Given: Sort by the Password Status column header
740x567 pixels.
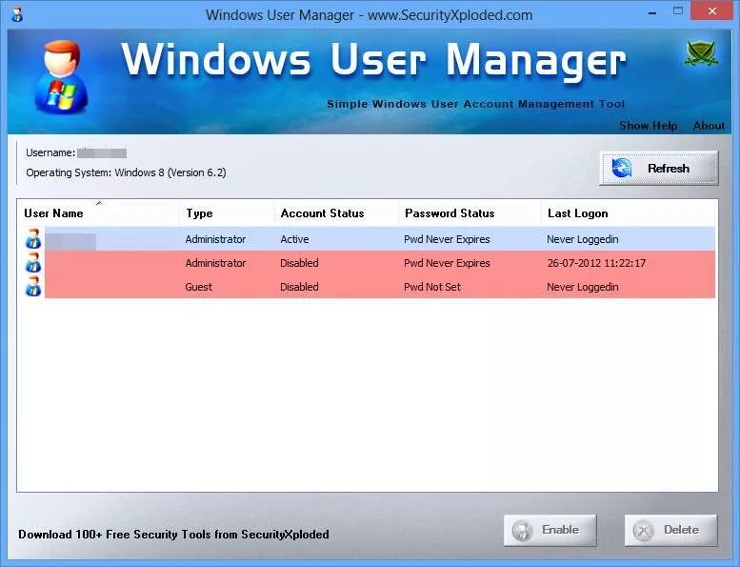Looking at the screenshot, I should coord(470,213).
